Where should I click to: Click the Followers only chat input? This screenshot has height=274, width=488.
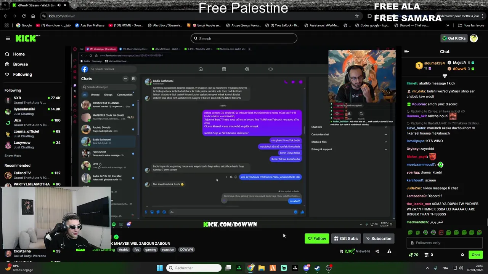pos(445,243)
